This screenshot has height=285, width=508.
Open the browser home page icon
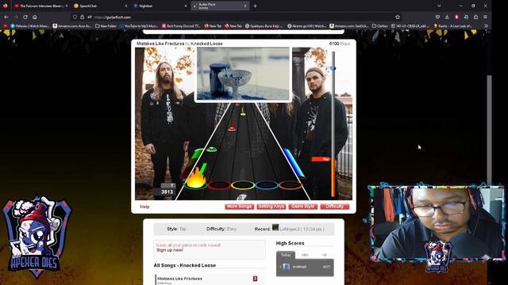35,17
